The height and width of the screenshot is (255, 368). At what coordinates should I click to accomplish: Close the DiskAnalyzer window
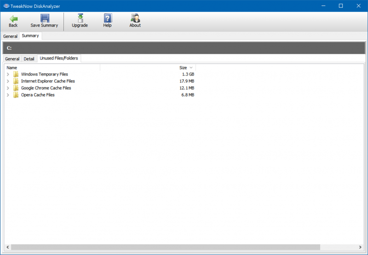click(359, 6)
